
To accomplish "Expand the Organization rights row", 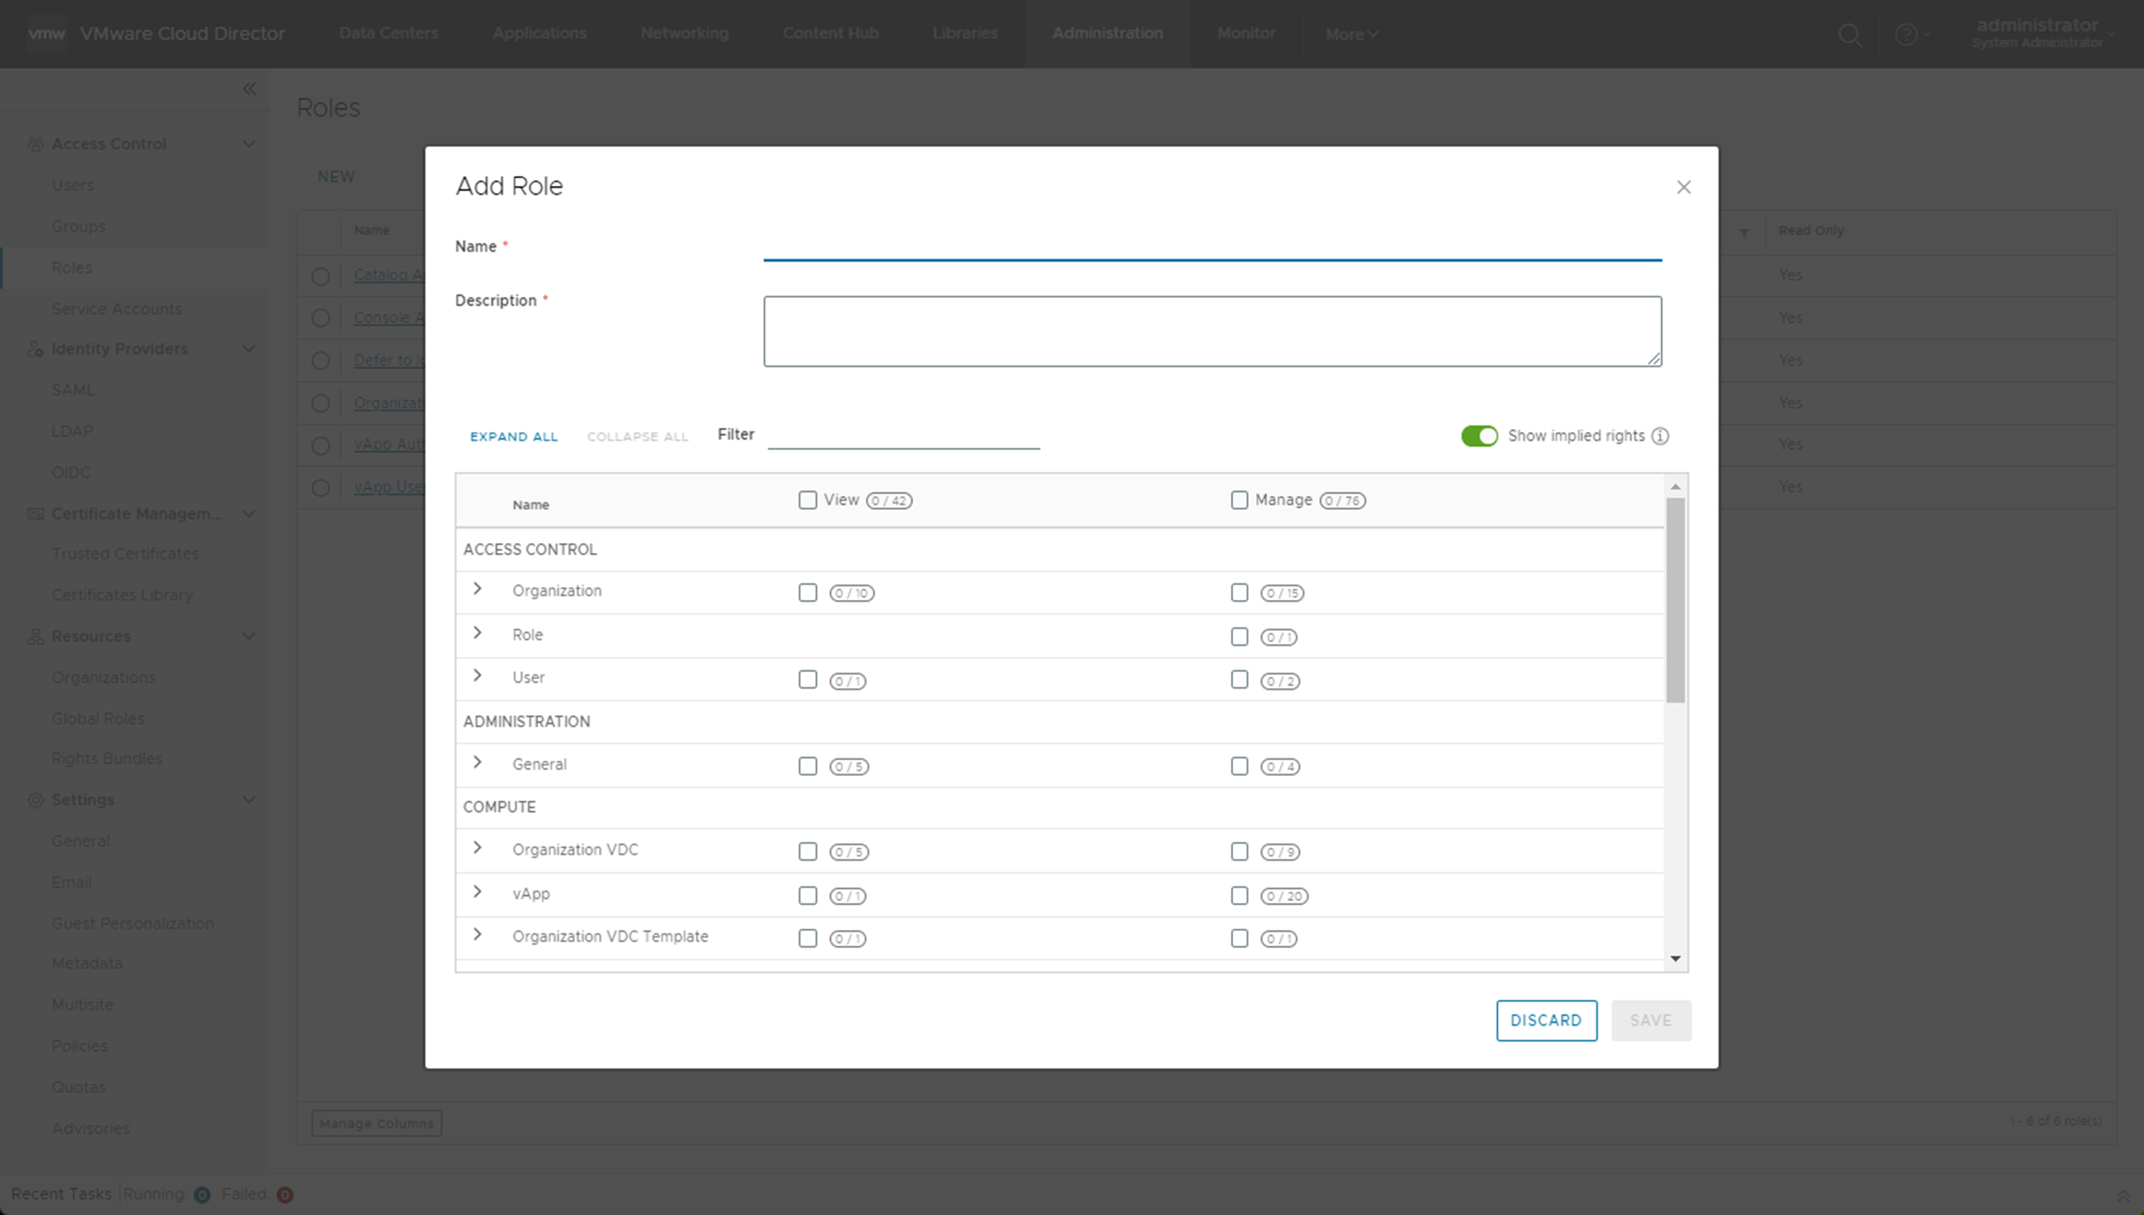I will pyautogui.click(x=478, y=589).
